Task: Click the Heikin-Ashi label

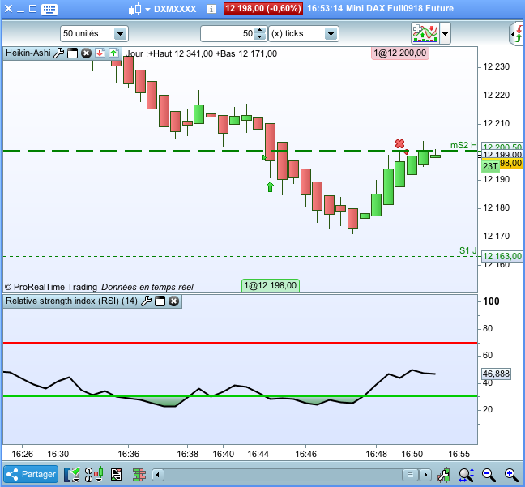Action: coord(28,53)
